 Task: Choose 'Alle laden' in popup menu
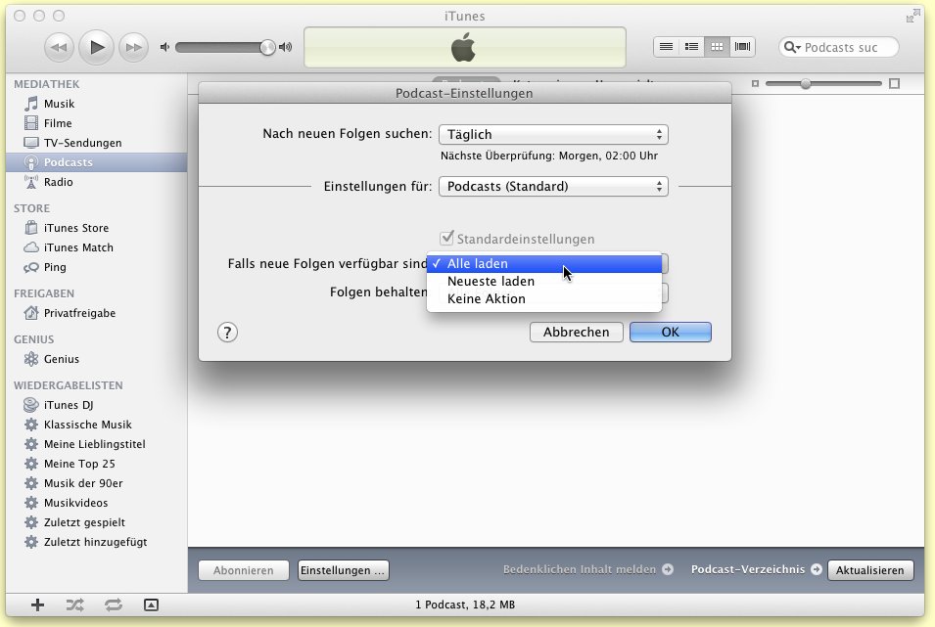[x=544, y=263]
